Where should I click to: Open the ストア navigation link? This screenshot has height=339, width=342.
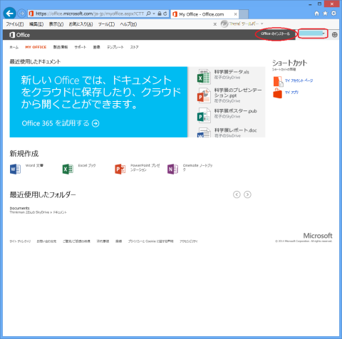point(134,47)
